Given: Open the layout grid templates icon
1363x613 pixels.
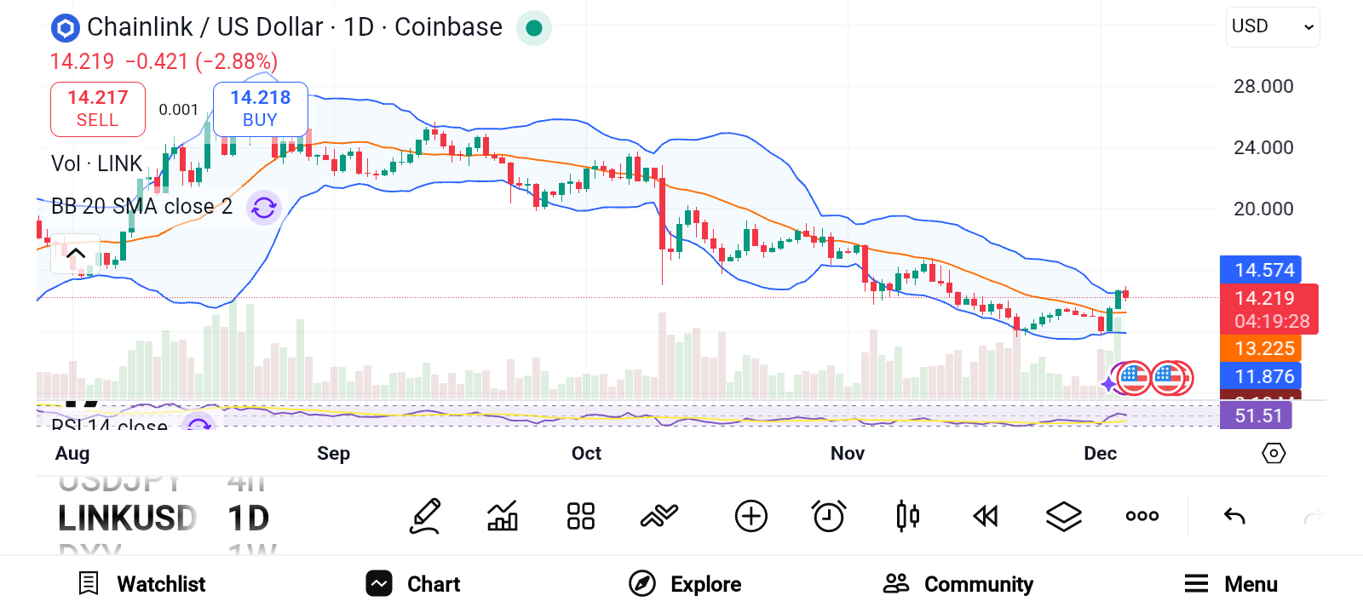Looking at the screenshot, I should [581, 516].
